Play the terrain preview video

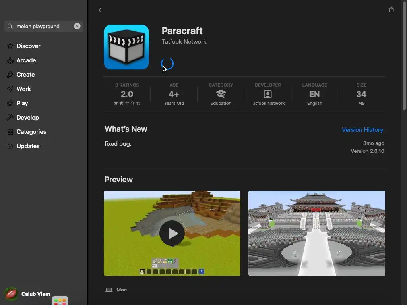pyautogui.click(x=172, y=233)
